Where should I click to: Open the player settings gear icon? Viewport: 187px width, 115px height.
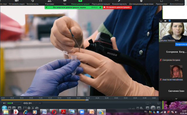click(x=141, y=108)
